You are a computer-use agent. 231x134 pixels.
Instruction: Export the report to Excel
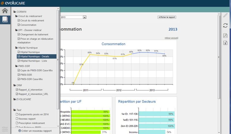pos(225,43)
